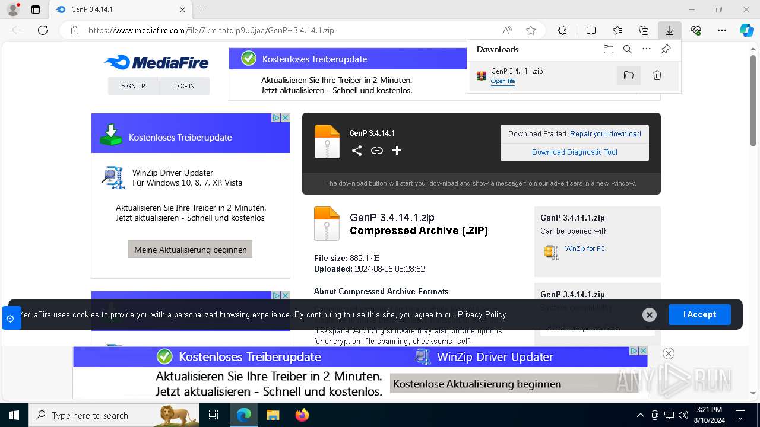Click the address bar URL field
This screenshot has width=760, height=427.
[x=291, y=30]
